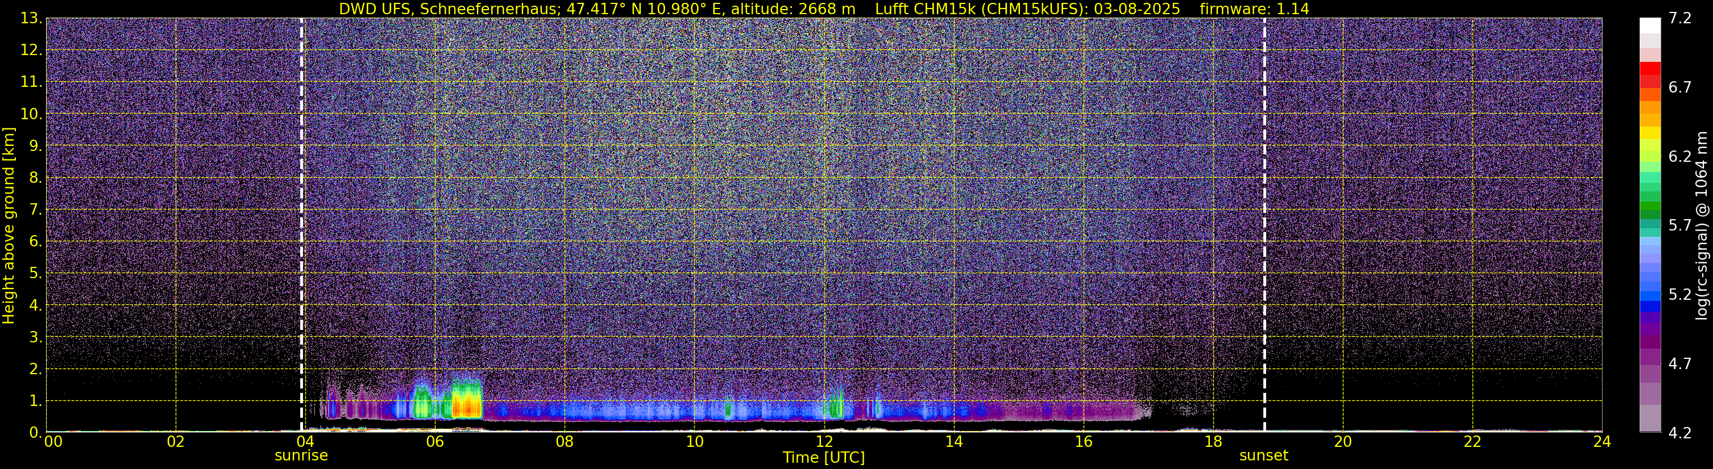Viewport: 1713px width, 469px height.
Task: Click the red band of the colorbar
Action: (1650, 69)
